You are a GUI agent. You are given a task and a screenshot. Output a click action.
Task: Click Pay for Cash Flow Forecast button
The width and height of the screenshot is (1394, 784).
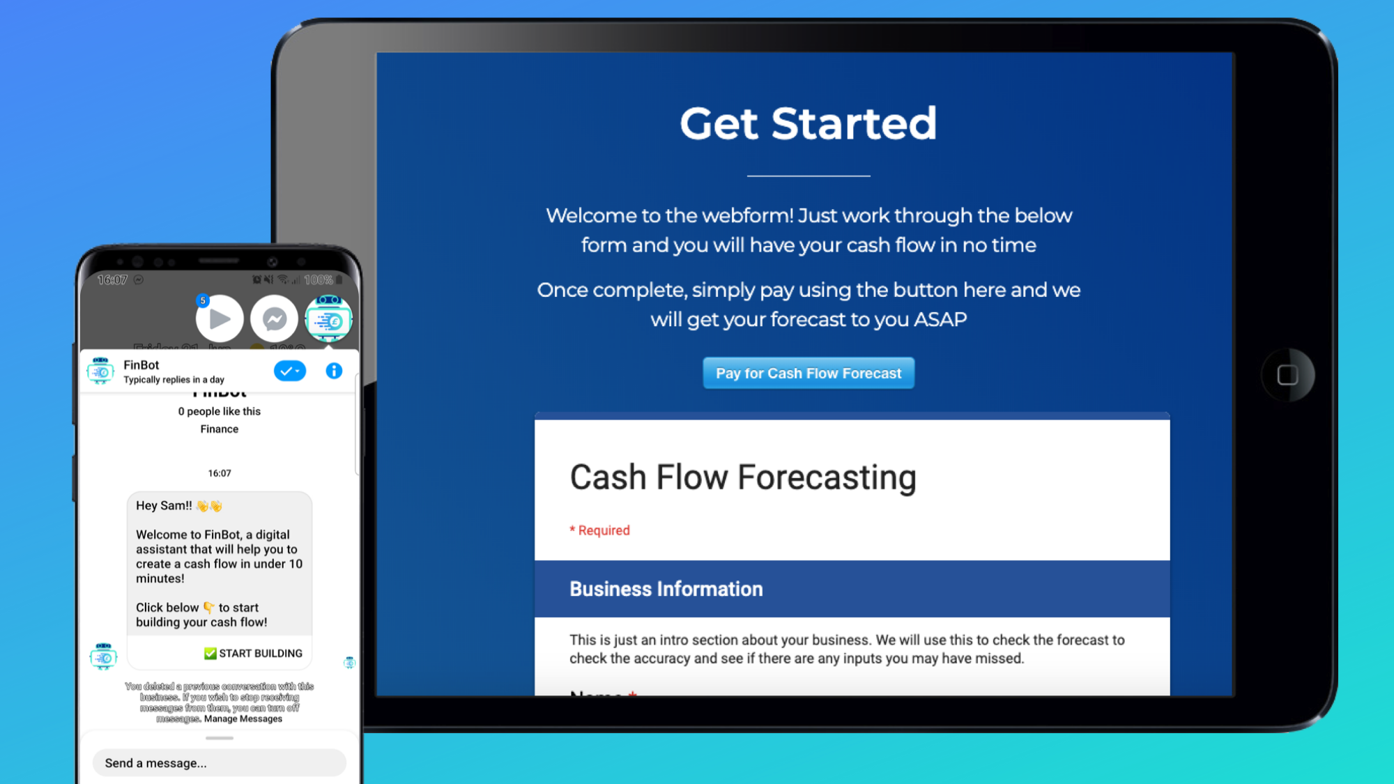(x=807, y=372)
